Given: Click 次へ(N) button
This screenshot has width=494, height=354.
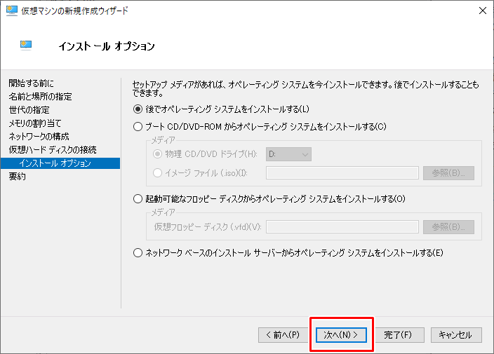Looking at the screenshot, I should click(341, 335).
